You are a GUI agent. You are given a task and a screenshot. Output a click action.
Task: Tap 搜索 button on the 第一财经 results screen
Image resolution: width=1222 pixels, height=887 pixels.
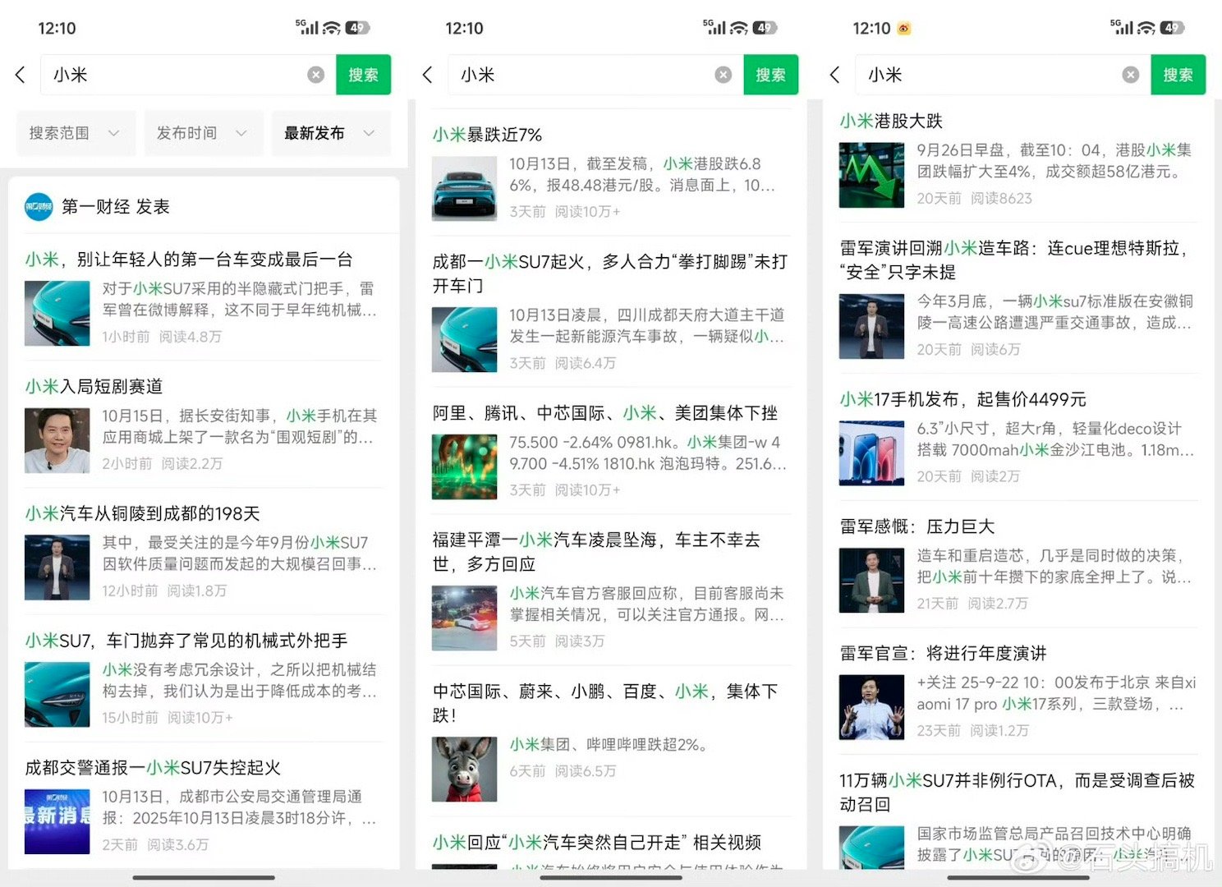363,75
